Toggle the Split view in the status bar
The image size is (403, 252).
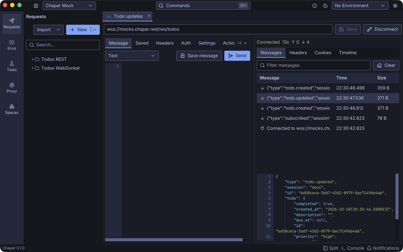coord(331,248)
